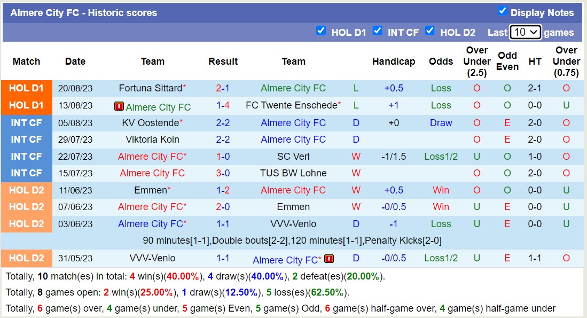Viewport: 587px width, 318px height.
Task: Select HOL D1 league tag for 20/08/23
Action: [27, 88]
